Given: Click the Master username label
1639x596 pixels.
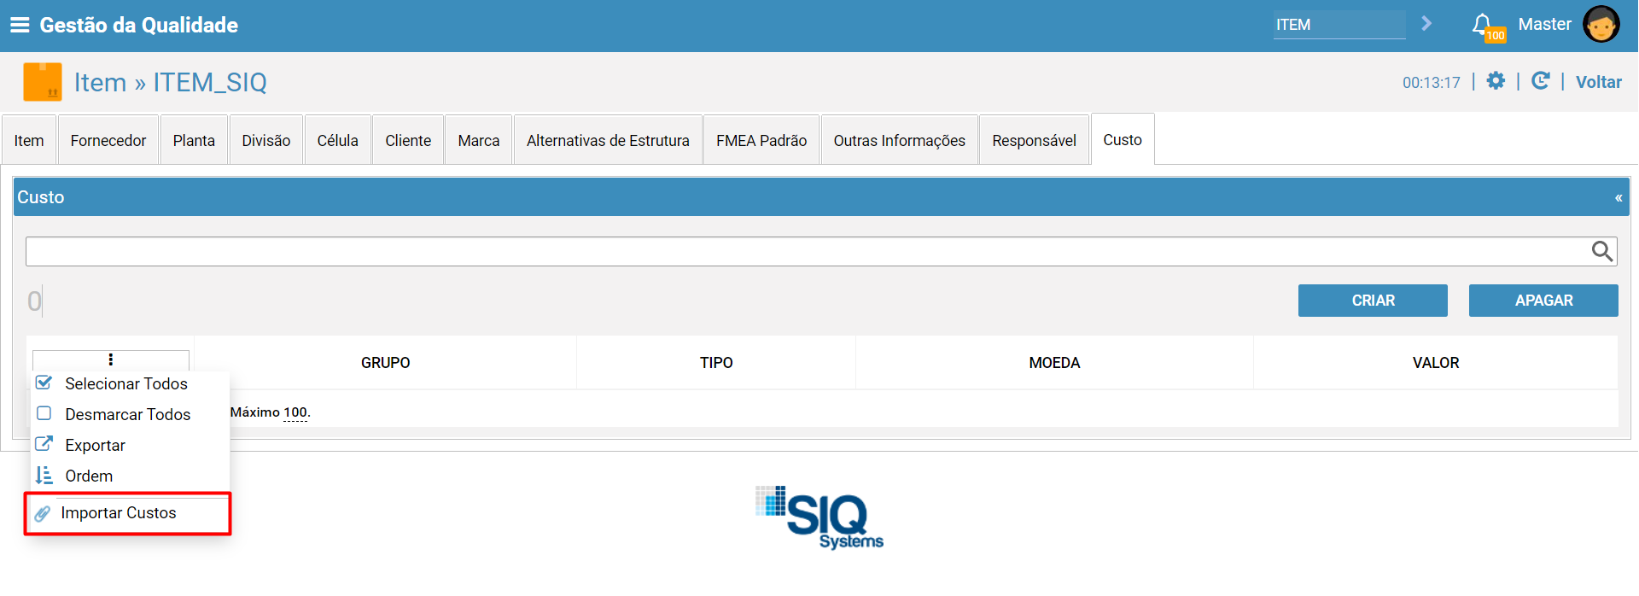Looking at the screenshot, I should pos(1544,24).
